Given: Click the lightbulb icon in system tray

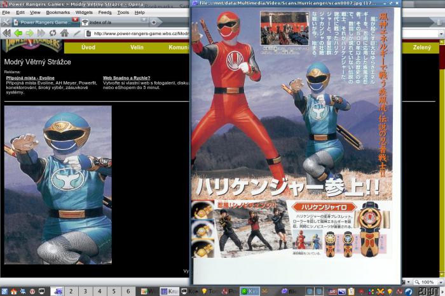Looking at the screenshot, I should point(390,291).
